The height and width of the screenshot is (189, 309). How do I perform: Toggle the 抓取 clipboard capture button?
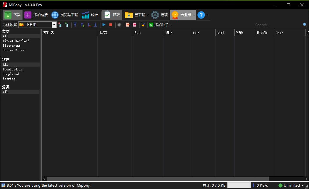[x=112, y=15]
